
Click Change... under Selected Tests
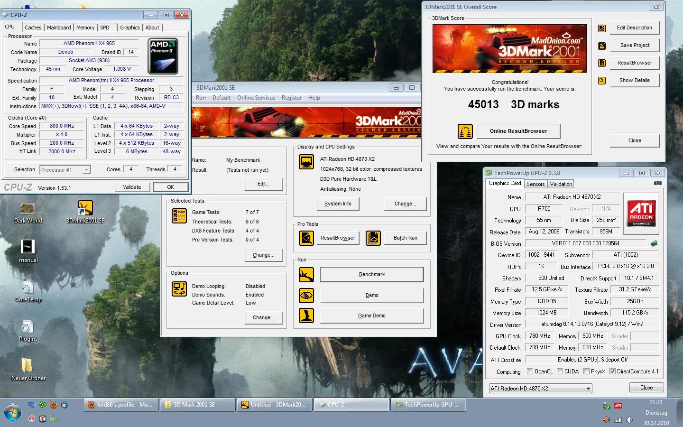263,255
